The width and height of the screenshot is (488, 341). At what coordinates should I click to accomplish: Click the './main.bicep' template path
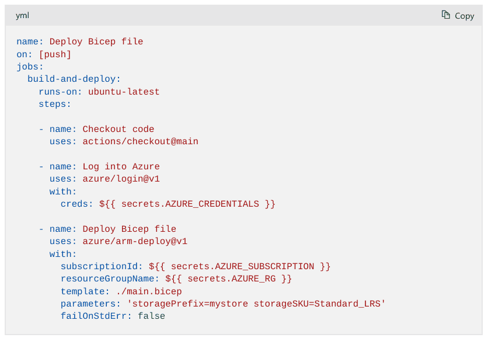click(x=148, y=291)
